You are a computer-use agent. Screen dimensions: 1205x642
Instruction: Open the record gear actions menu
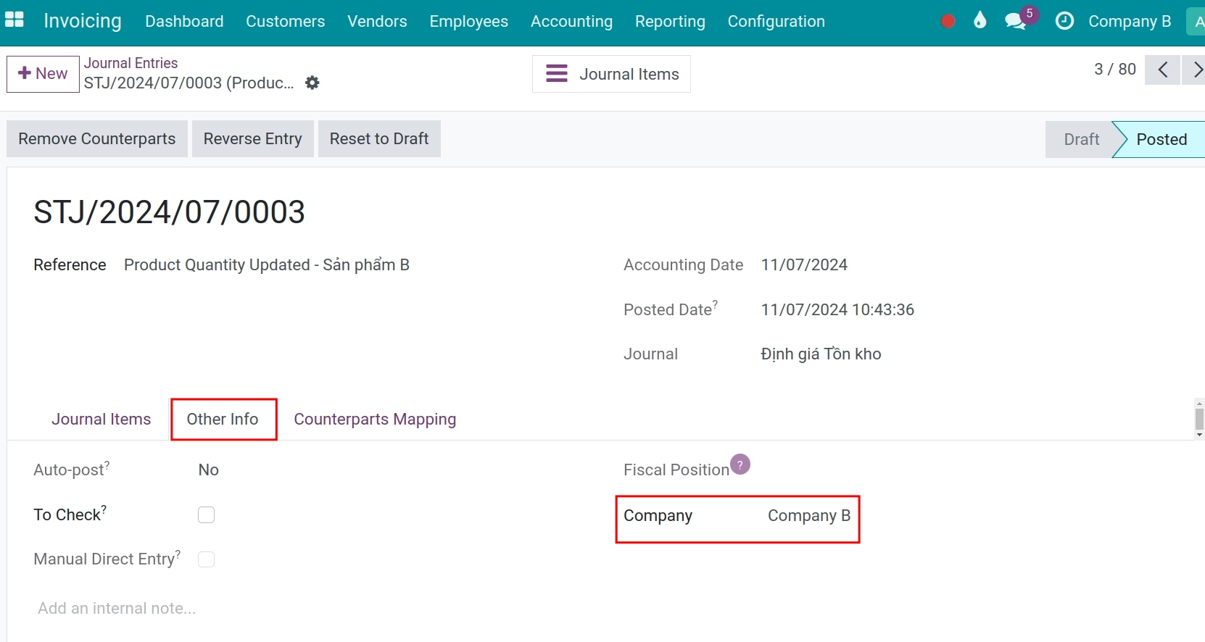click(x=312, y=83)
